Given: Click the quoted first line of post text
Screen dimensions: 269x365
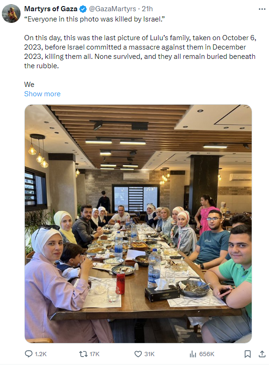Looking at the screenshot, I should [x=95, y=19].
